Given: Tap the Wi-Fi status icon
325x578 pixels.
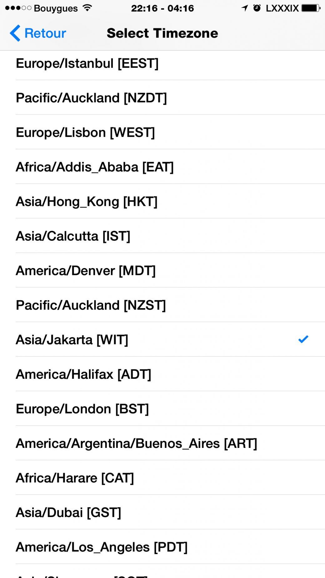Looking at the screenshot, I should point(87,8).
